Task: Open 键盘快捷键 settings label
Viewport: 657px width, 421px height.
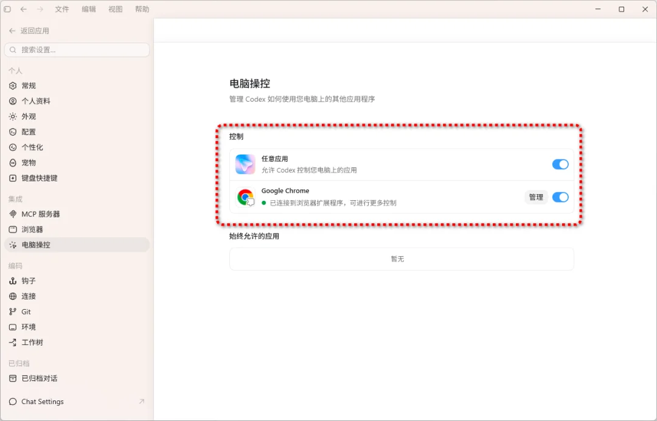Action: coord(40,178)
